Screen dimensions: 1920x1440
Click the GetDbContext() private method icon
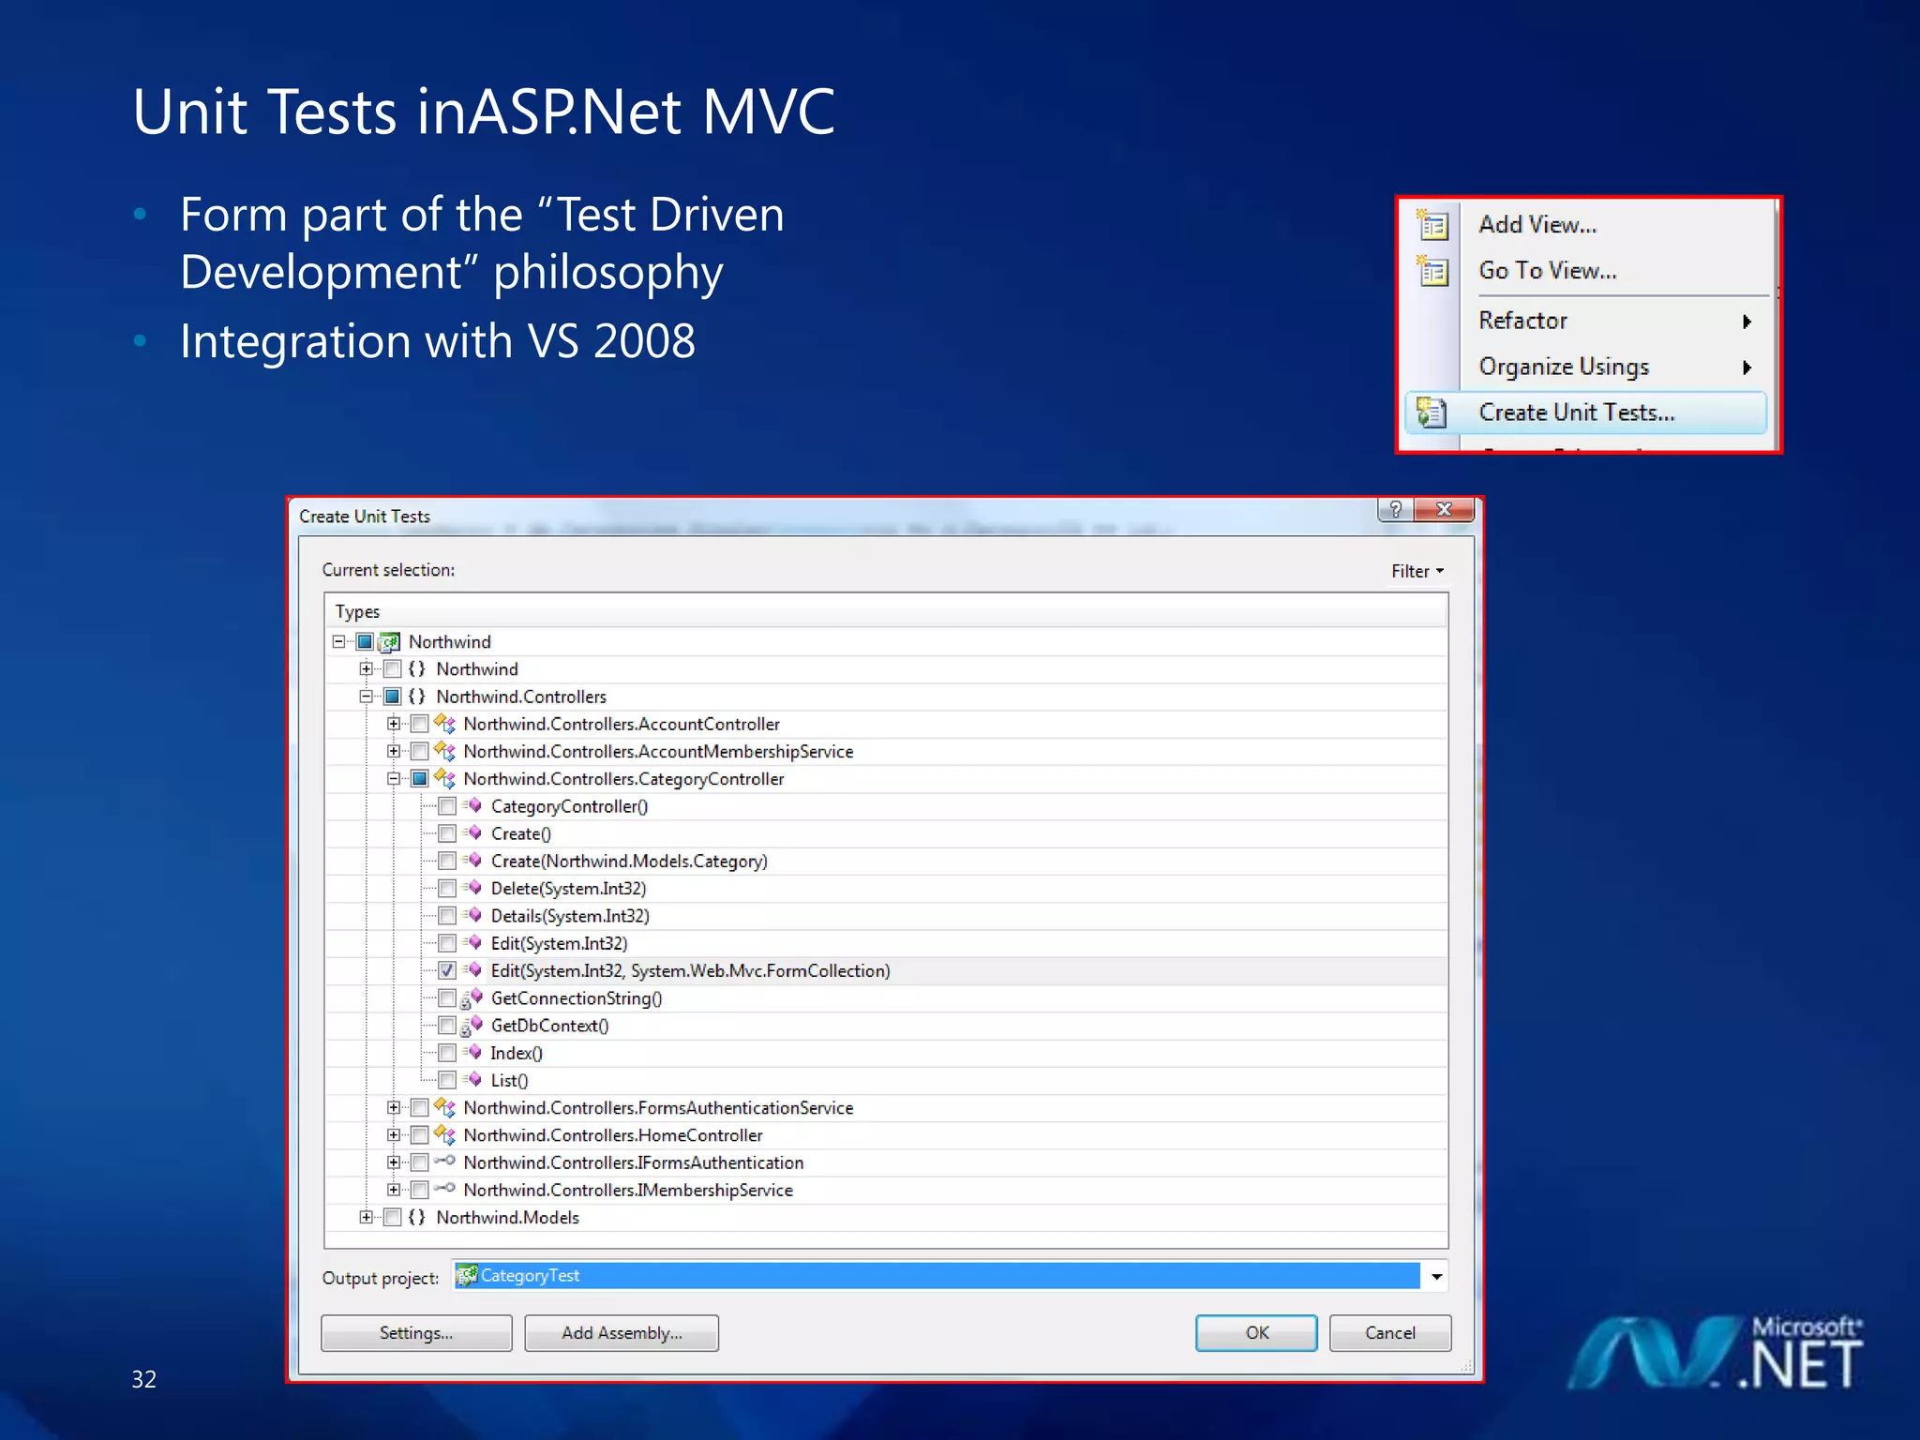472,1026
